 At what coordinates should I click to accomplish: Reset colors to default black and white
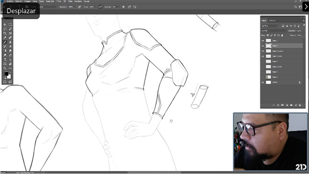point(5,78)
